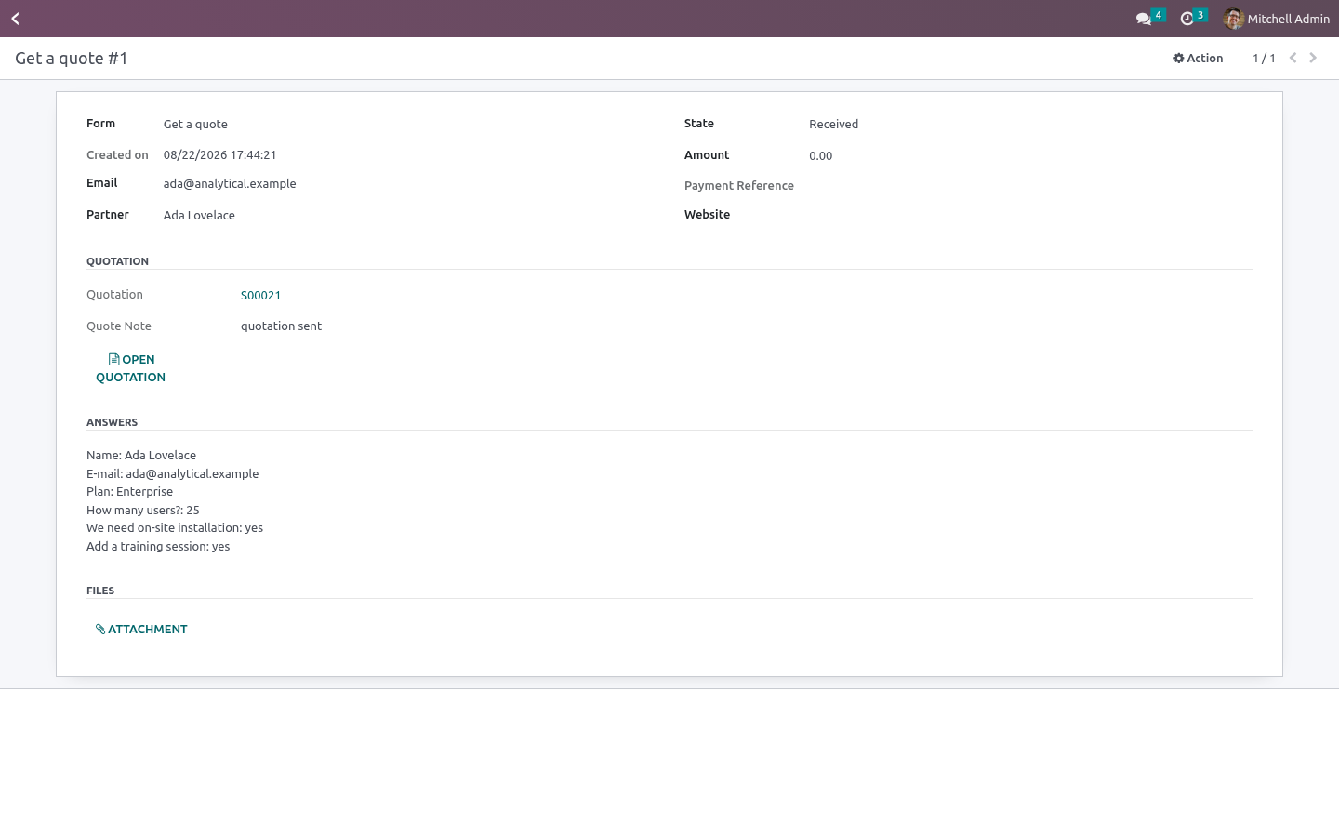This screenshot has height=837, width=1339.
Task: Click the 1 / 1 pager counter
Action: (1264, 58)
